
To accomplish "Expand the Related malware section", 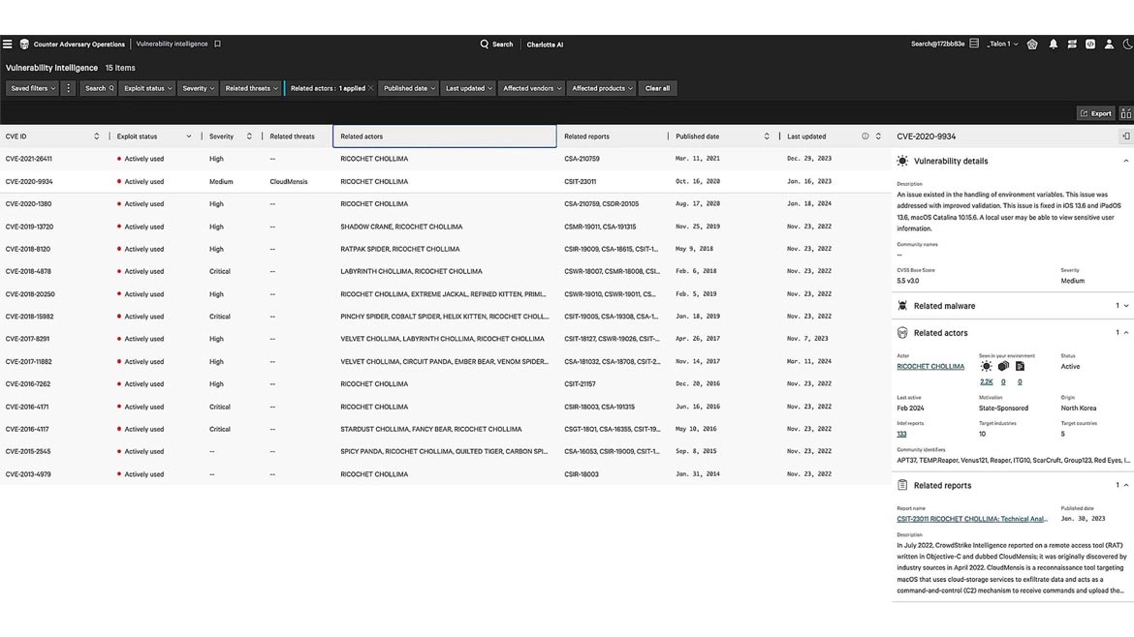I will tap(1125, 306).
